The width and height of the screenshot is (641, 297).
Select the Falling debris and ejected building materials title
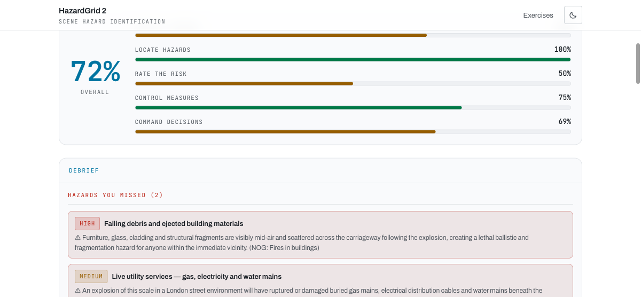[174, 224]
